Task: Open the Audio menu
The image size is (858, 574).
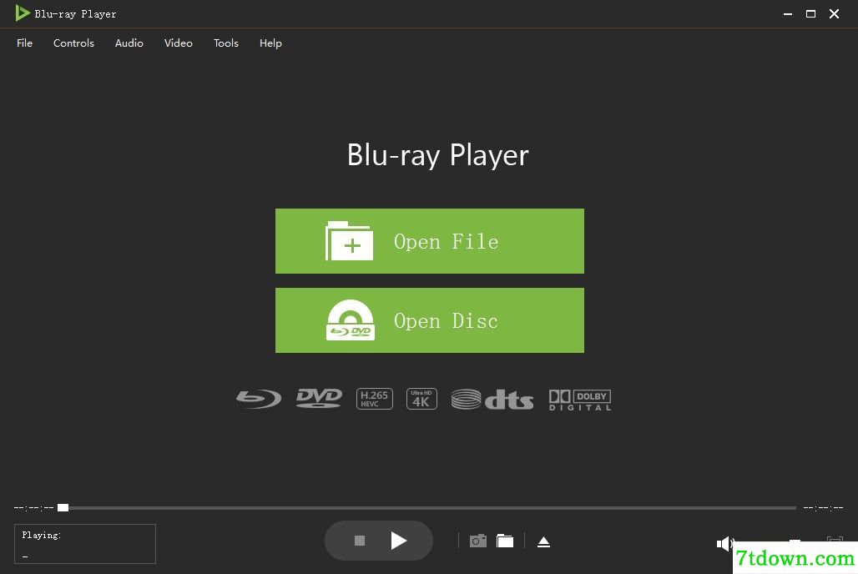Action: (129, 43)
